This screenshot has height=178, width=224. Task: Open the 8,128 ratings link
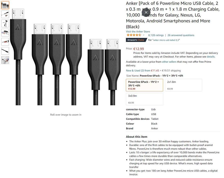pyautogui.click(x=156, y=35)
